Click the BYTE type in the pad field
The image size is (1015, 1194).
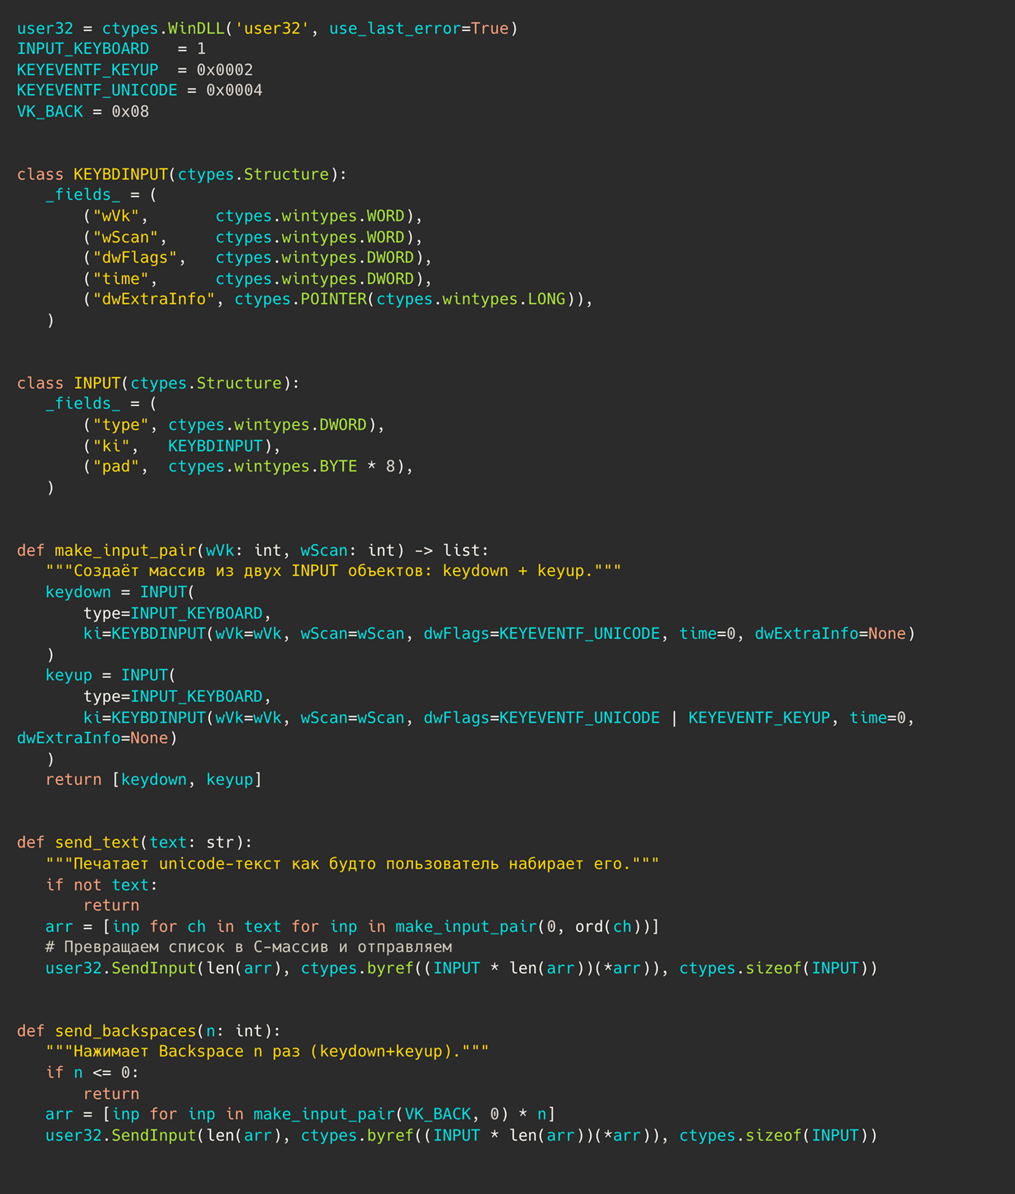(x=338, y=466)
